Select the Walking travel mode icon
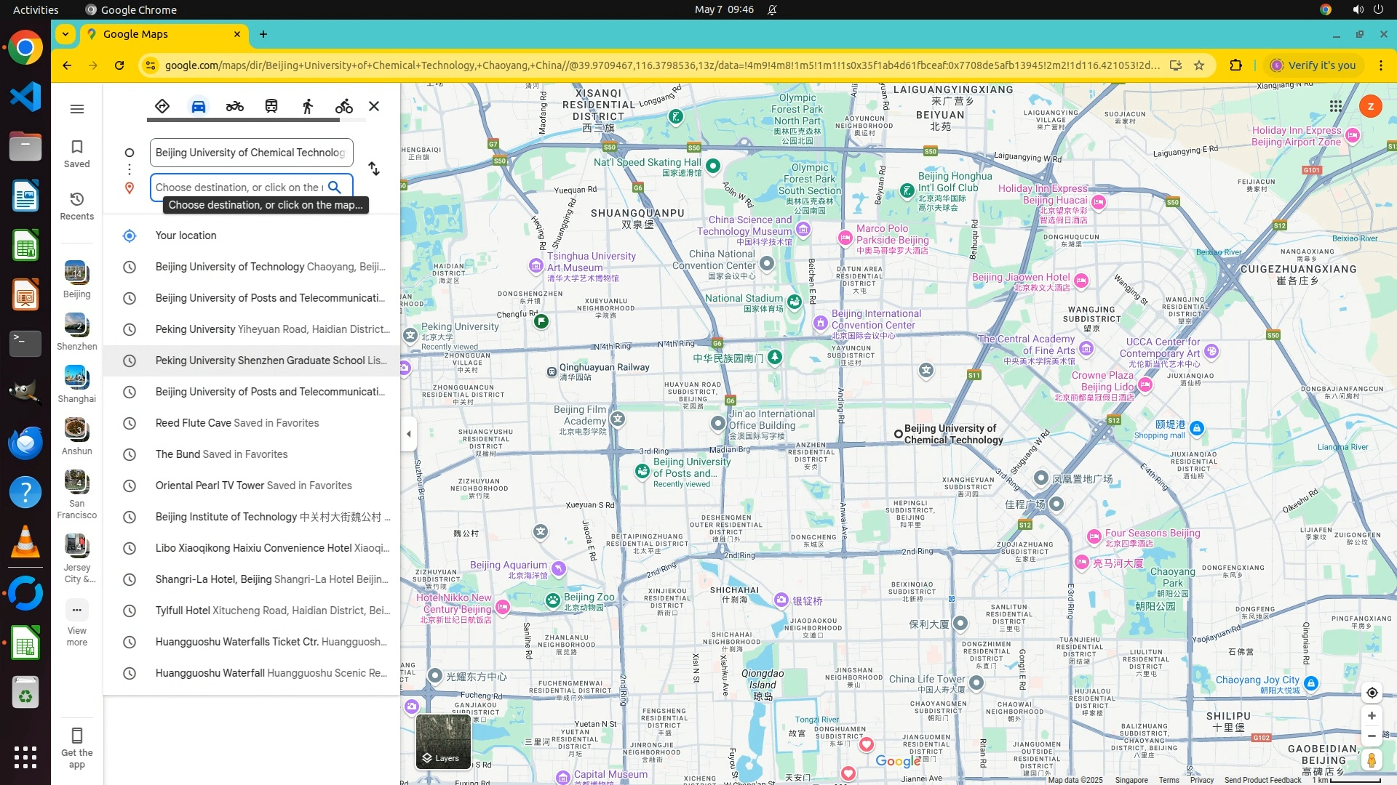The width and height of the screenshot is (1397, 785). click(307, 106)
